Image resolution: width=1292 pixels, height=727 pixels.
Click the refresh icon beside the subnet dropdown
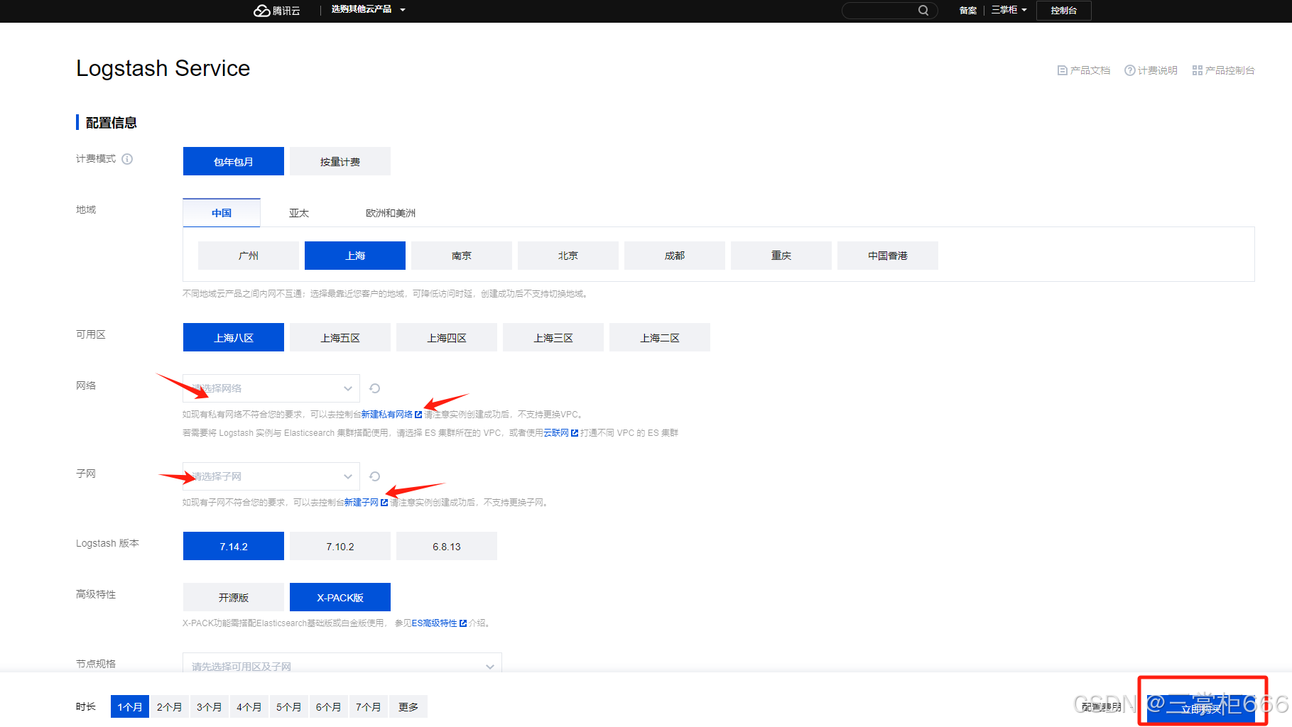(374, 476)
